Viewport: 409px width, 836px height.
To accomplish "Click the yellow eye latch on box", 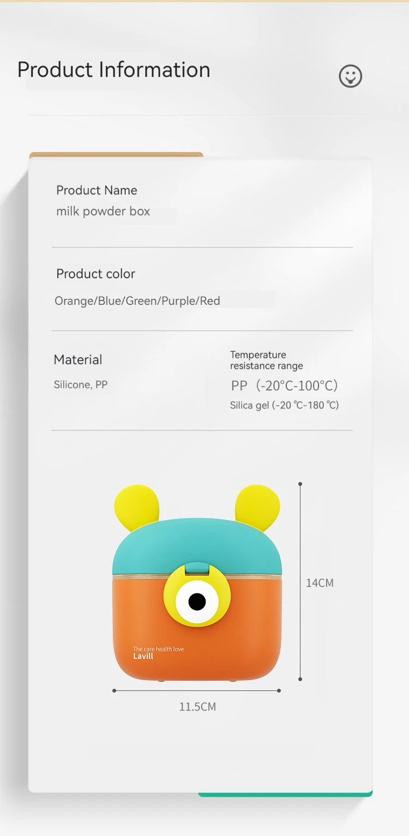I will tap(196, 595).
